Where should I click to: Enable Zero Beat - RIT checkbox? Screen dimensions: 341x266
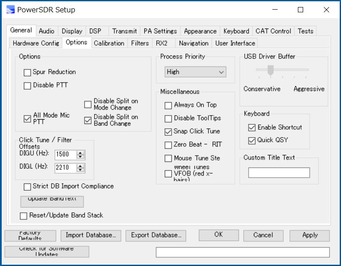click(168, 145)
